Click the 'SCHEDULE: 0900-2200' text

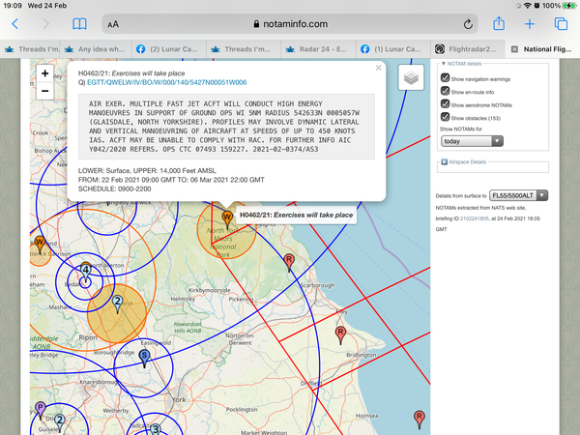coord(115,189)
